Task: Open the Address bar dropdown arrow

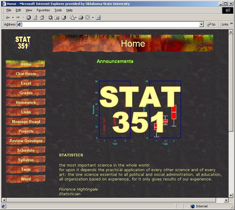Action: tap(202, 25)
